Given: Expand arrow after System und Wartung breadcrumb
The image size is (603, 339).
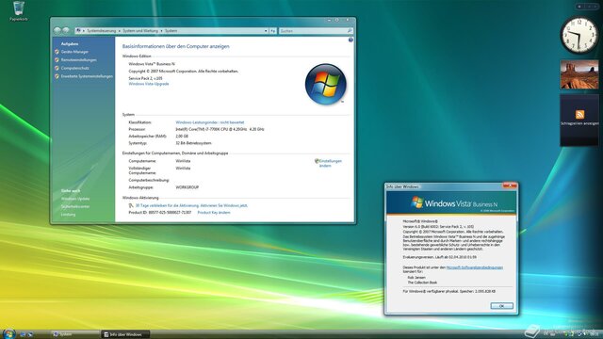Looking at the screenshot, I should 161,31.
